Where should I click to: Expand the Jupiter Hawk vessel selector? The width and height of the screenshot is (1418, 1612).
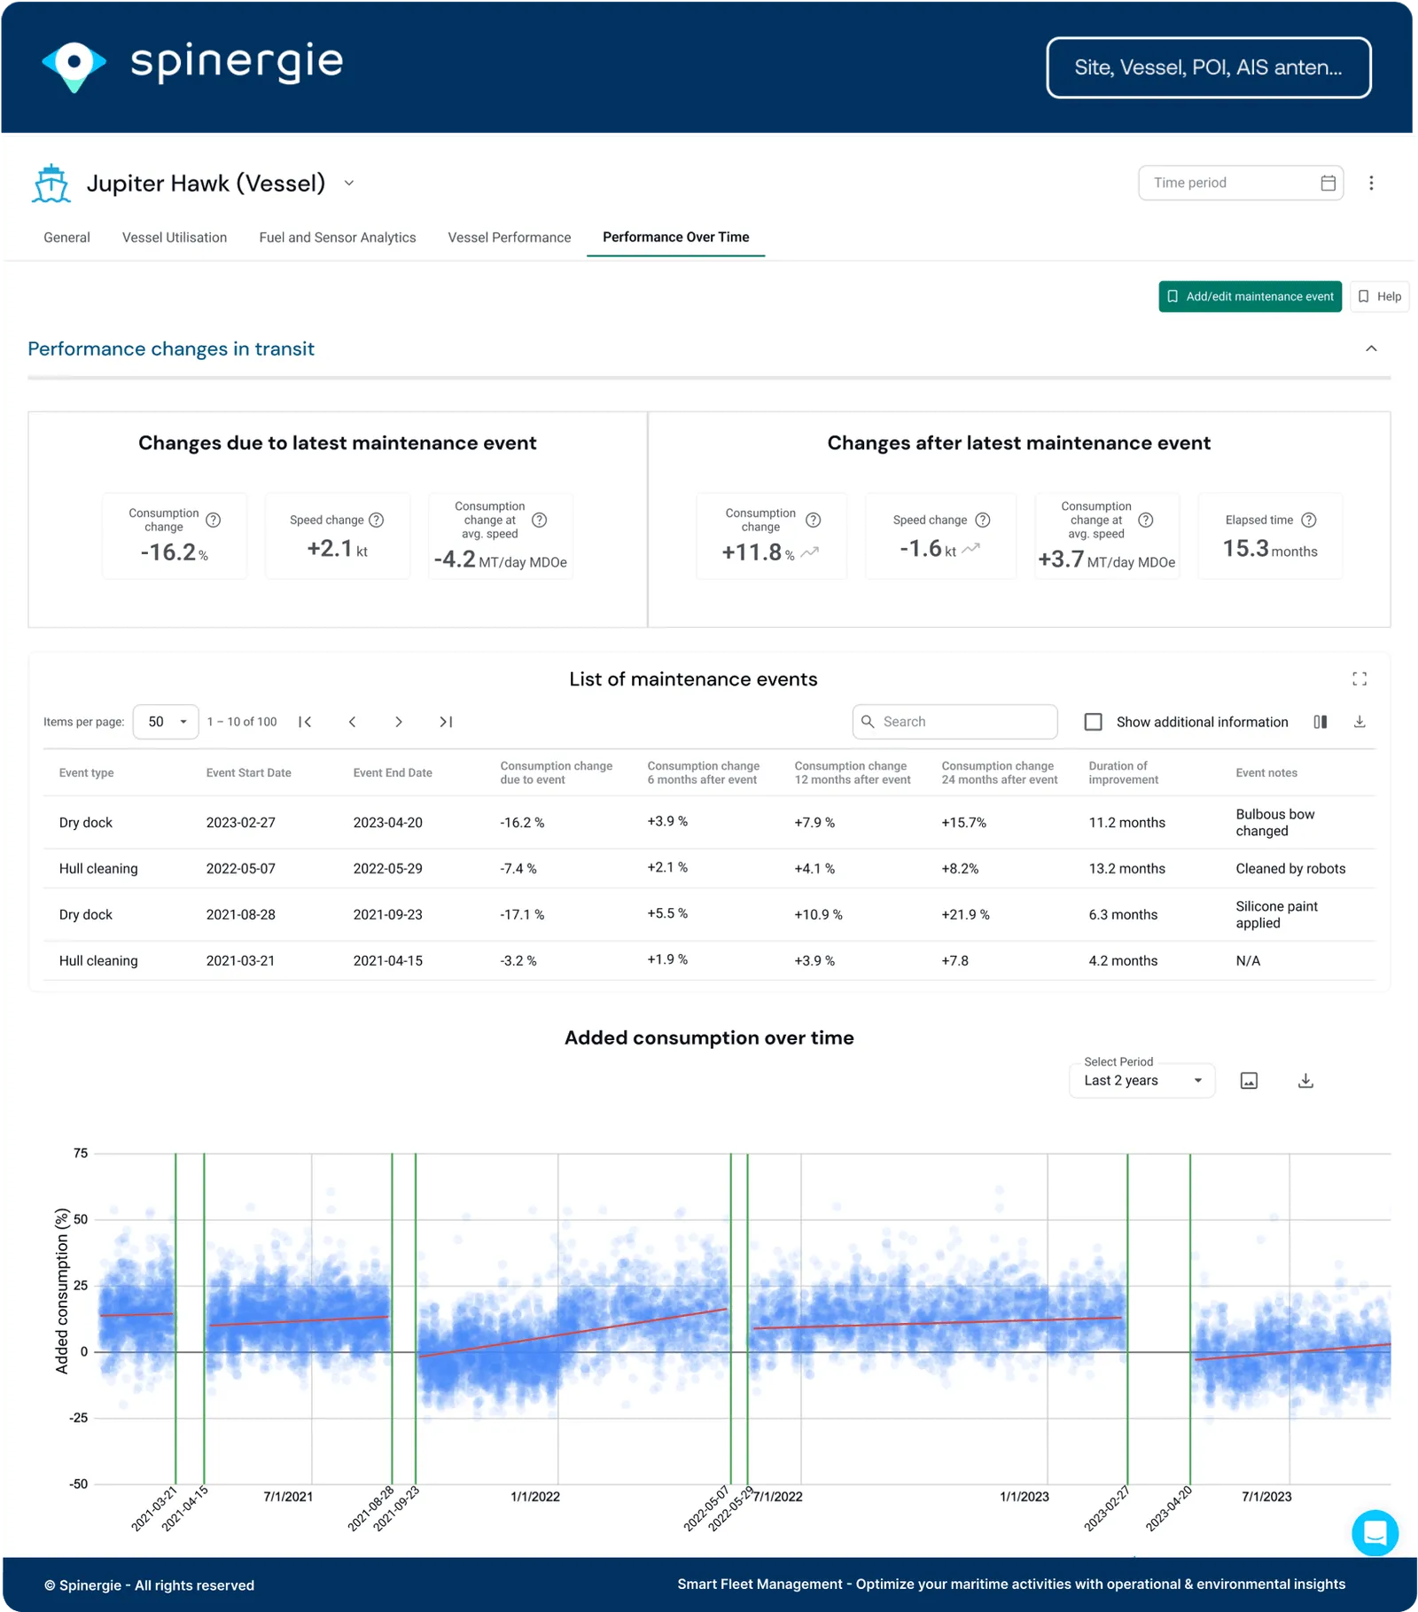(349, 184)
